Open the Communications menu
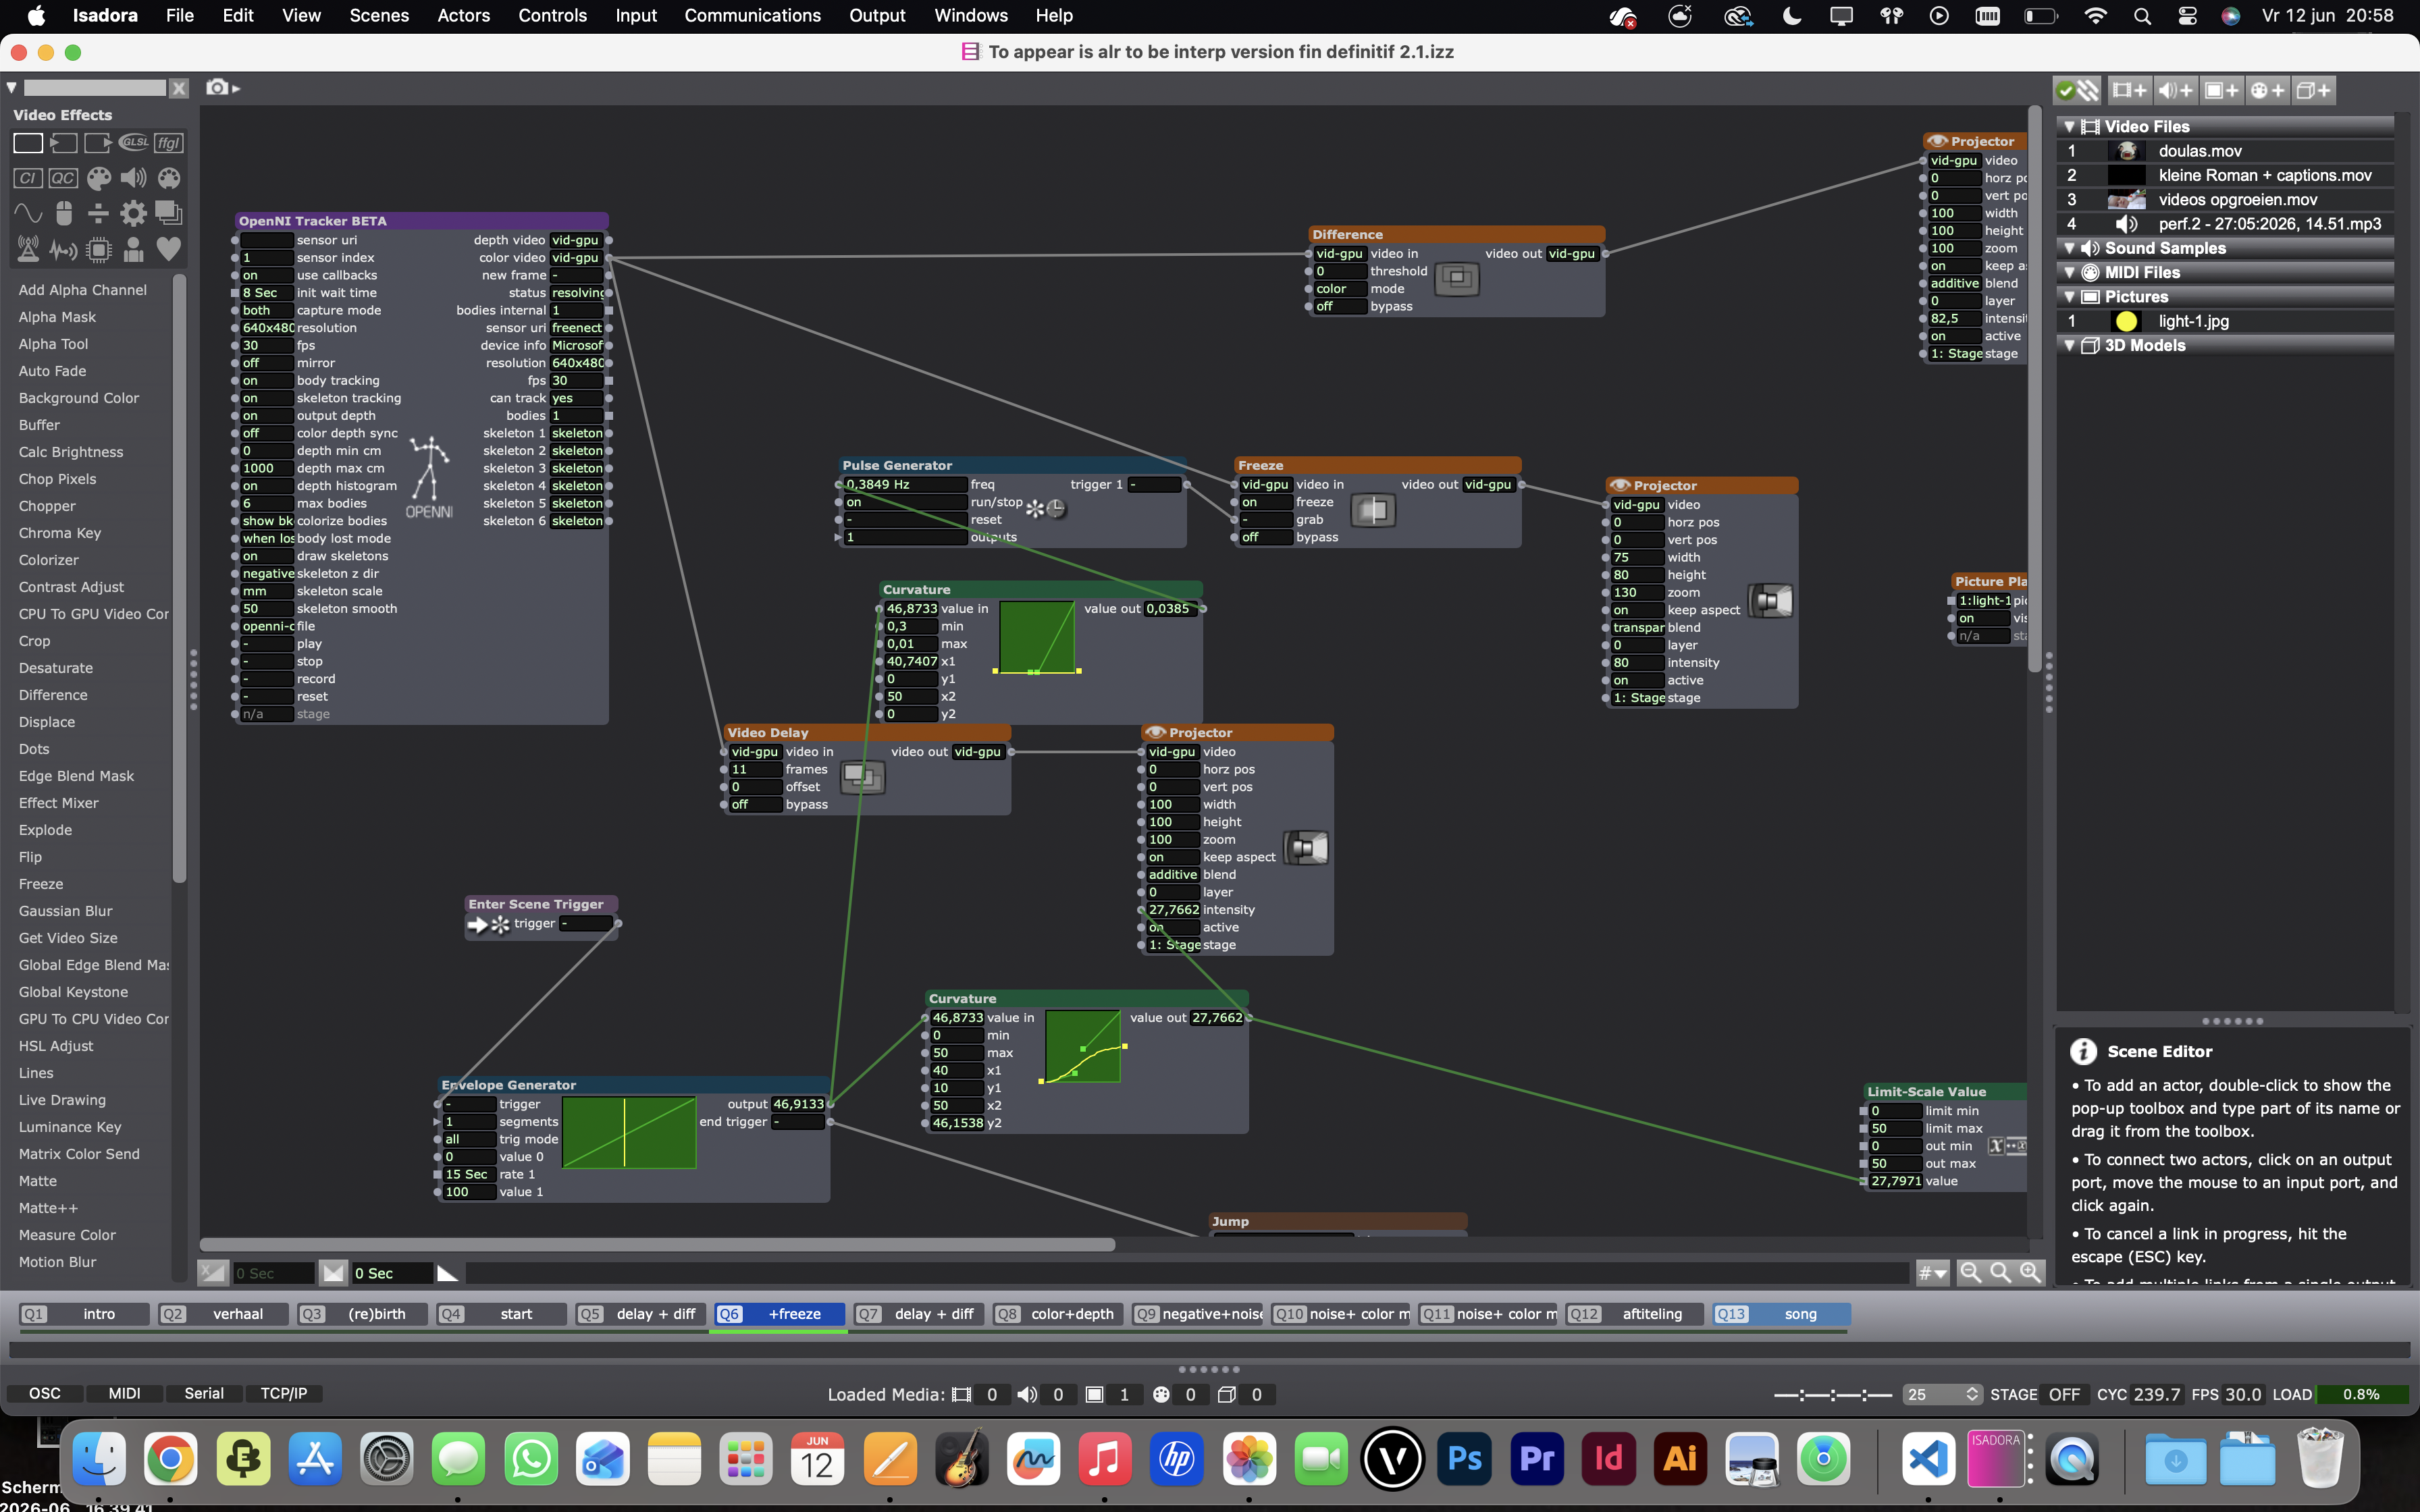The image size is (2420, 1512). click(x=752, y=15)
